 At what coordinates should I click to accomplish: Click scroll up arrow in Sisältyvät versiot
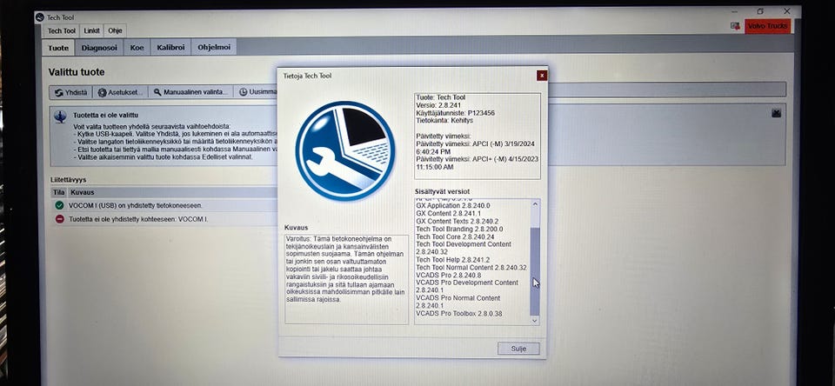tap(535, 204)
